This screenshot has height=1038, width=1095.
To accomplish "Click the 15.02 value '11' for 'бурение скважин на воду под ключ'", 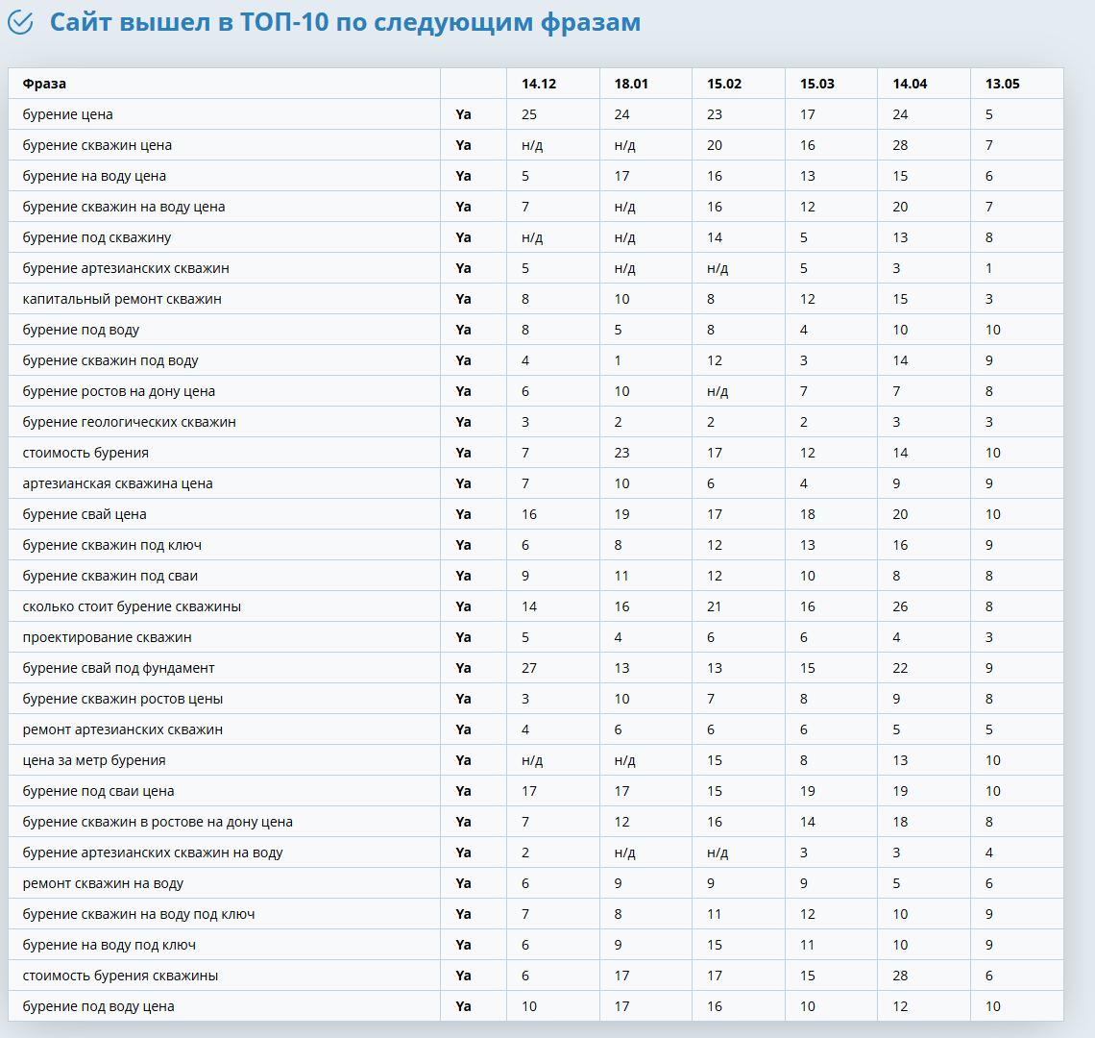I will coord(714,914).
